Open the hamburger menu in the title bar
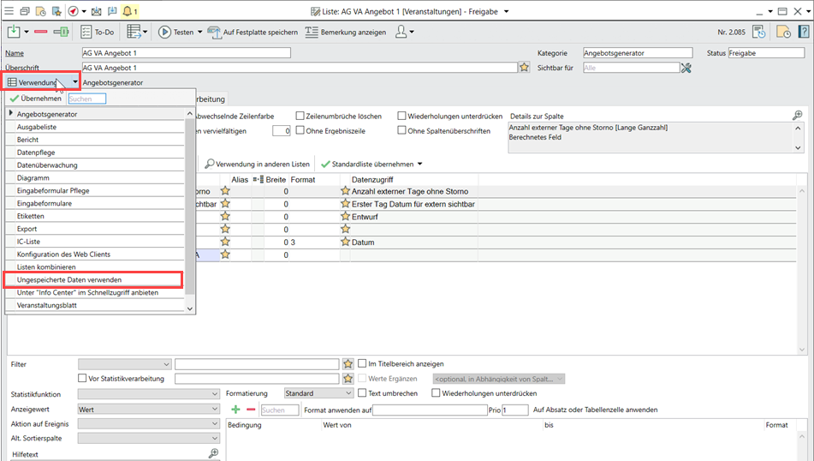The height and width of the screenshot is (461, 814). [9, 11]
